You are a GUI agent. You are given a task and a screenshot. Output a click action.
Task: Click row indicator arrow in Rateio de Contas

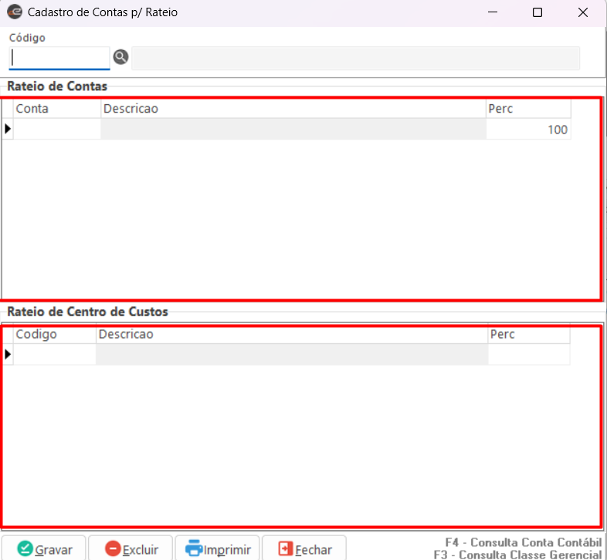click(x=8, y=130)
